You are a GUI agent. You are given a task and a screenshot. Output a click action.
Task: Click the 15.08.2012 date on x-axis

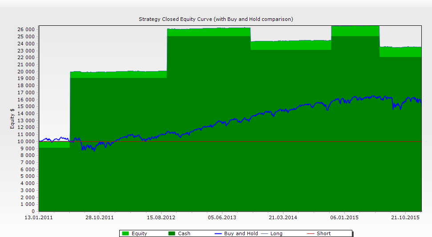[x=161, y=218]
